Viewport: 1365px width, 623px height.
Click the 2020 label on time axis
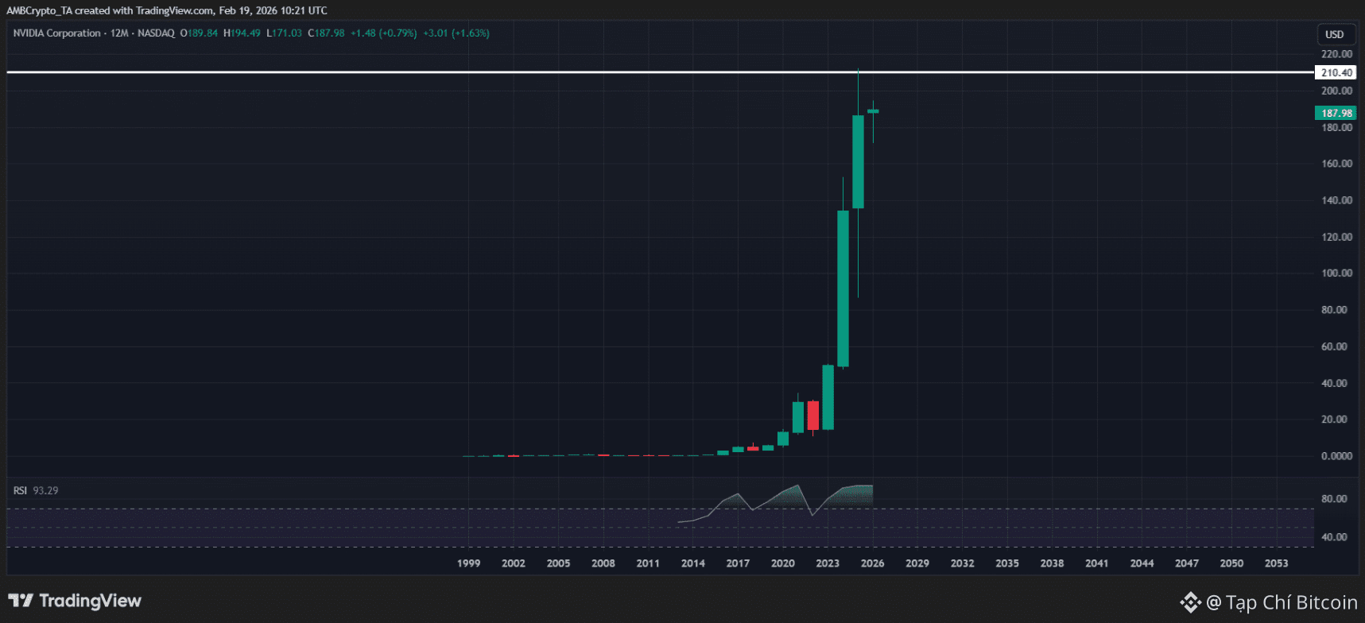[x=783, y=563]
